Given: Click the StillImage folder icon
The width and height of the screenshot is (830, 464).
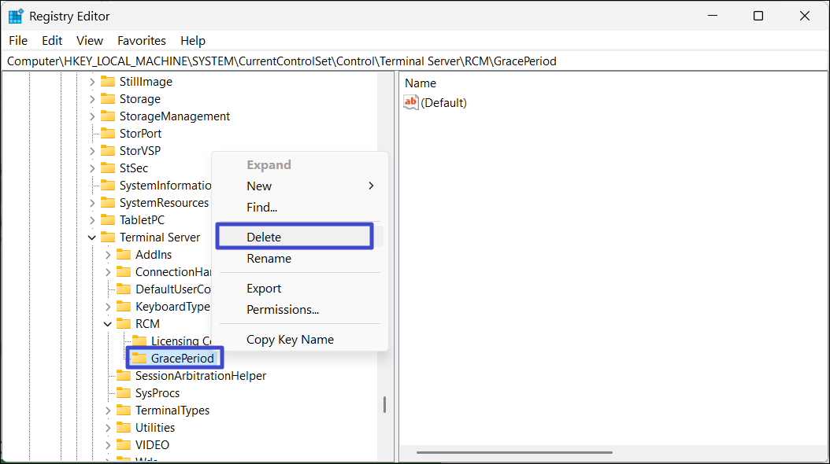Looking at the screenshot, I should (x=108, y=82).
